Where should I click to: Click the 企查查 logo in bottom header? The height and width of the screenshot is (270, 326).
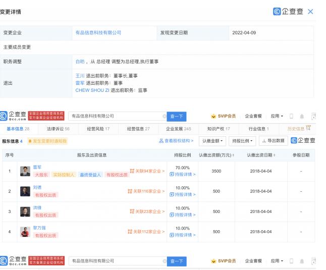coord(13,260)
